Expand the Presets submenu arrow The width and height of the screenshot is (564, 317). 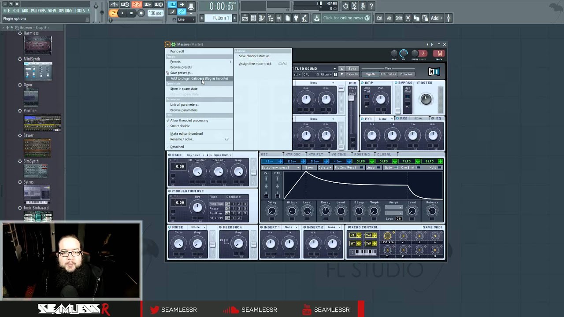pyautogui.click(x=230, y=62)
